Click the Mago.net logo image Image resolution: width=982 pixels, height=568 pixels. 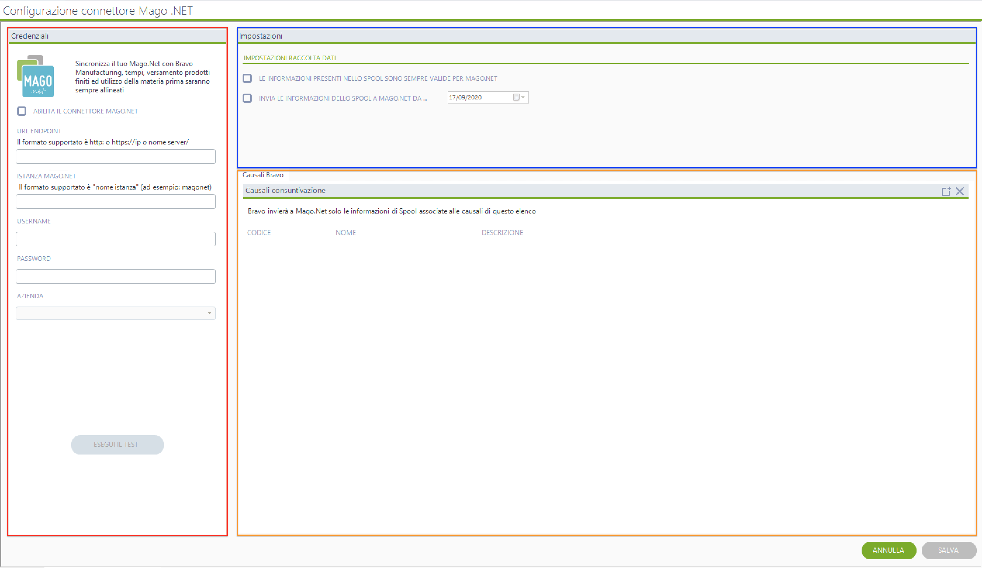pyautogui.click(x=35, y=76)
